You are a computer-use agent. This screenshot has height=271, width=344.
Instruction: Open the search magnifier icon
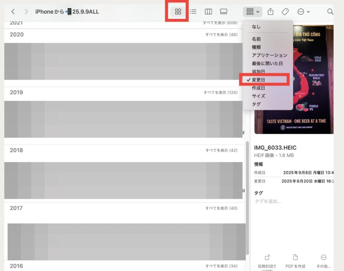pyautogui.click(x=330, y=12)
